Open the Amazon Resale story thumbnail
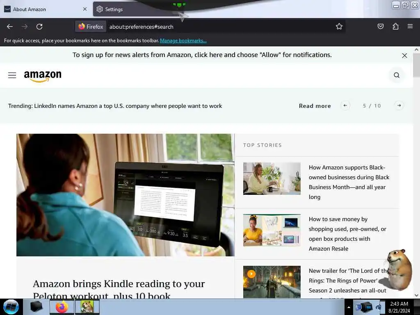 pos(272,230)
